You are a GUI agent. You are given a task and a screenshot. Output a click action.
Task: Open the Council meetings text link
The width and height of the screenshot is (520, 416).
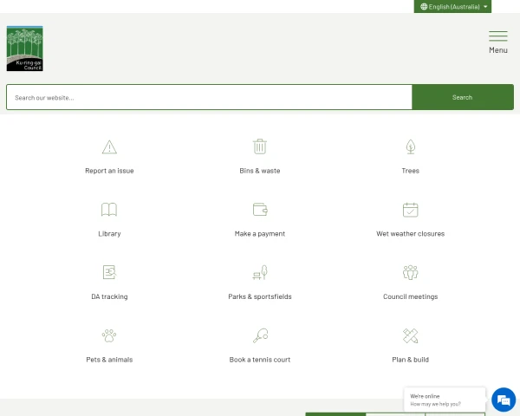[x=411, y=296]
